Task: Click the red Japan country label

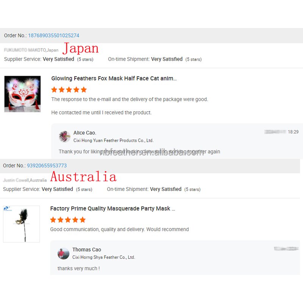Action: pos(80,48)
